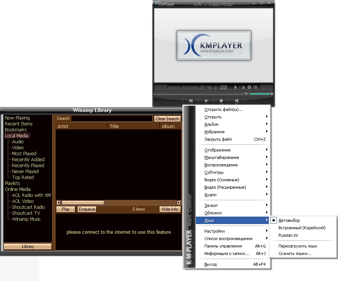
Task: Start playback with KMPlayer Play button
Action: point(206,100)
